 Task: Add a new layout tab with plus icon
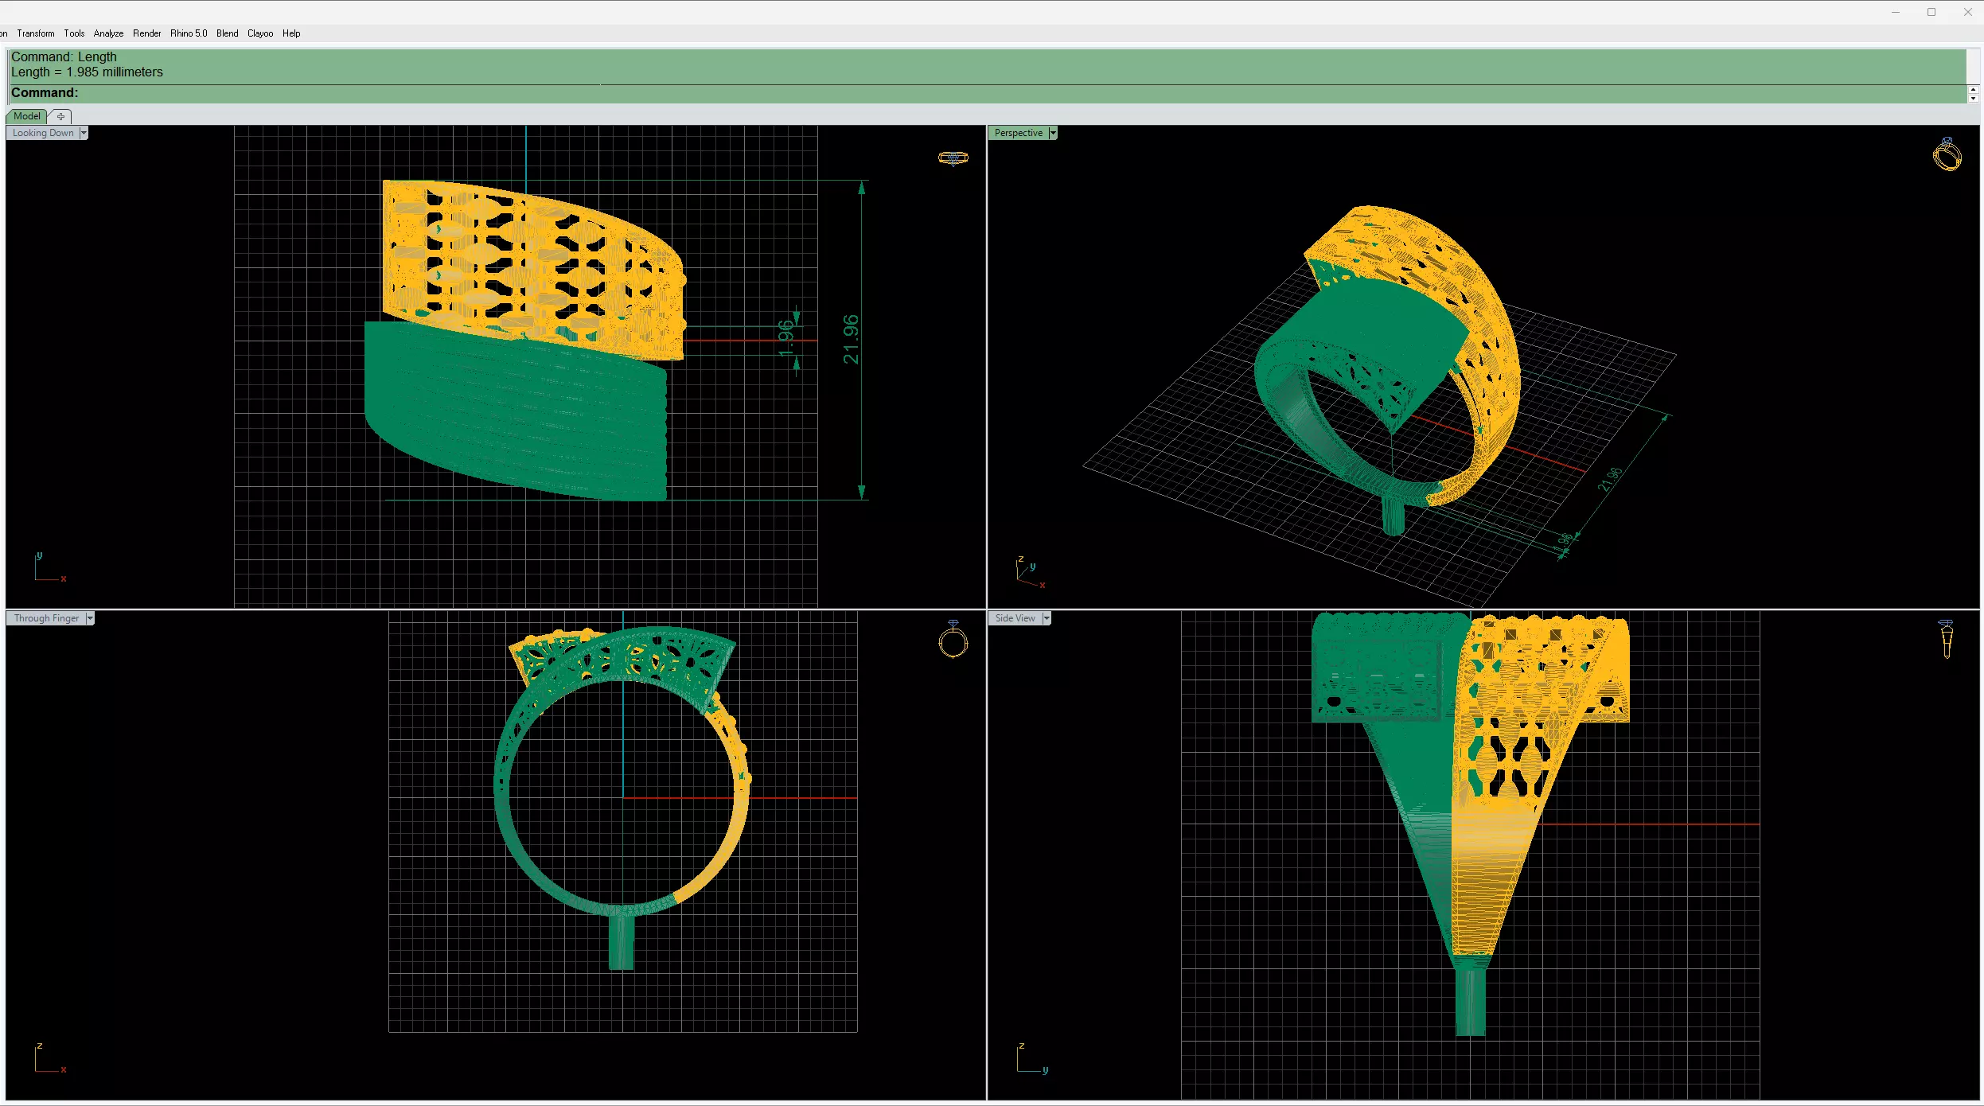60,116
